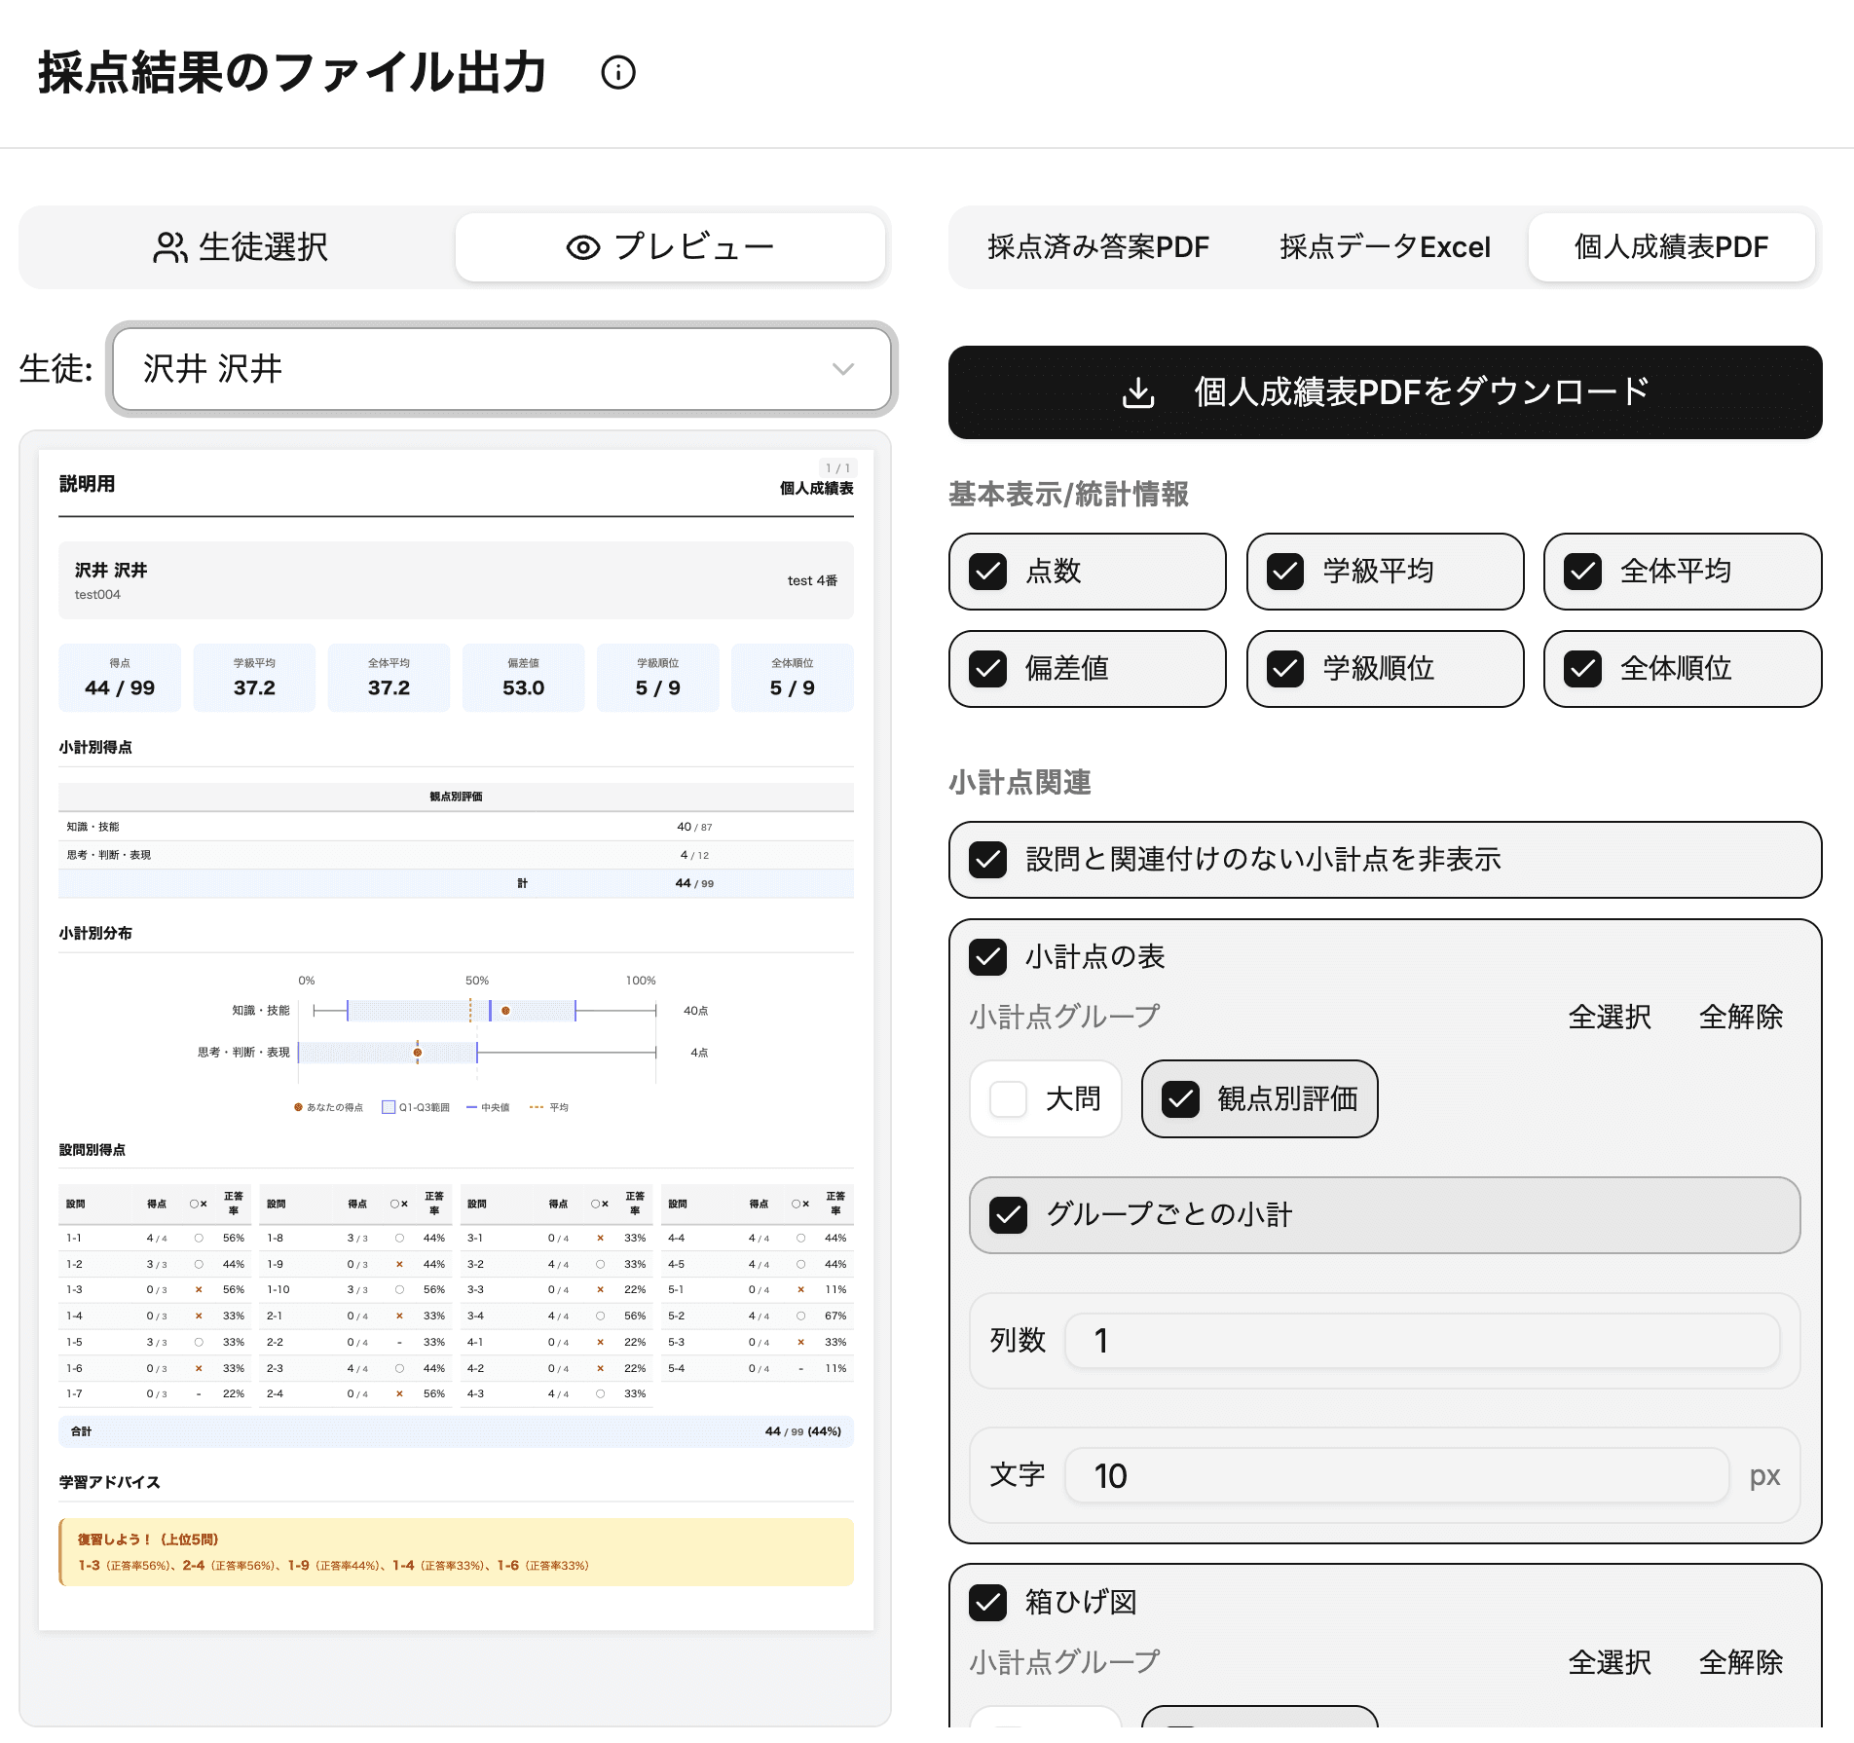Viewport: 1854px width, 1743px height.
Task: Uncheck the 観点別評価 group toggle
Action: [x=1181, y=1098]
